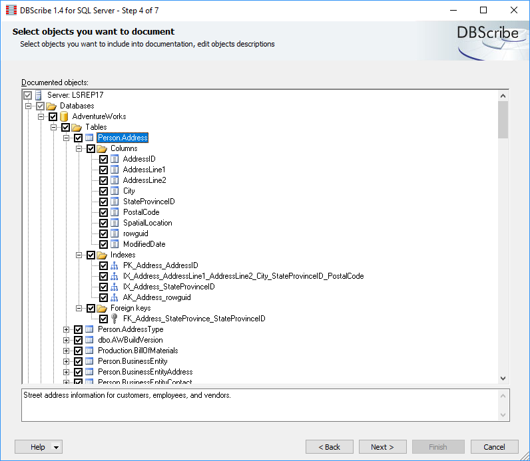Click the Server LSREP17 icon
Viewport: 530px width, 461px height.
coord(39,95)
